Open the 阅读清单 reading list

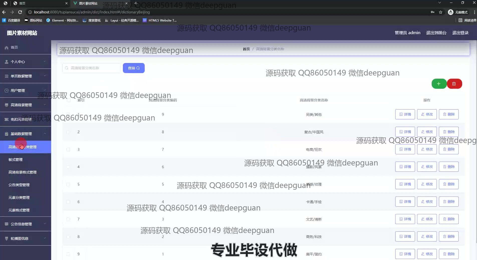click(x=467, y=20)
